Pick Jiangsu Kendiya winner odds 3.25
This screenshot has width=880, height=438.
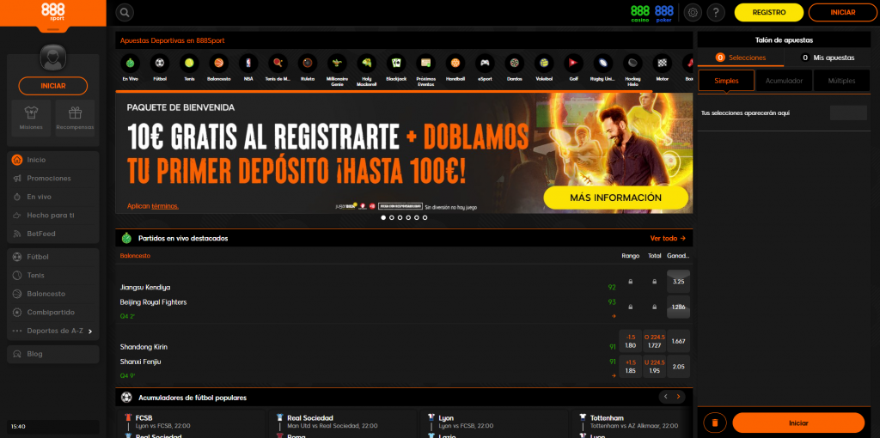click(679, 282)
